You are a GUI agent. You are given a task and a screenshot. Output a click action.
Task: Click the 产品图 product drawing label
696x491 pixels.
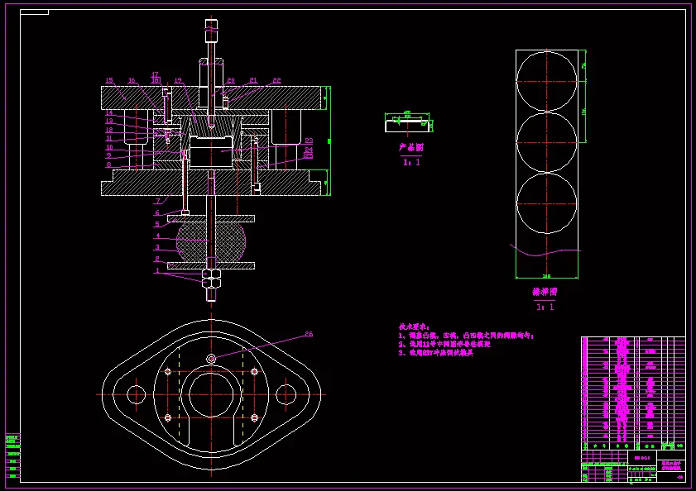click(x=411, y=148)
